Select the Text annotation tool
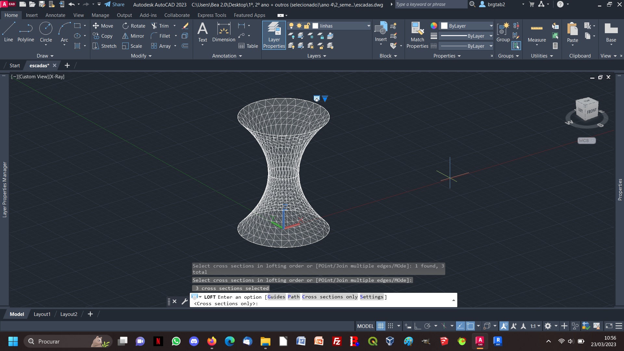624x351 pixels. pos(202,32)
